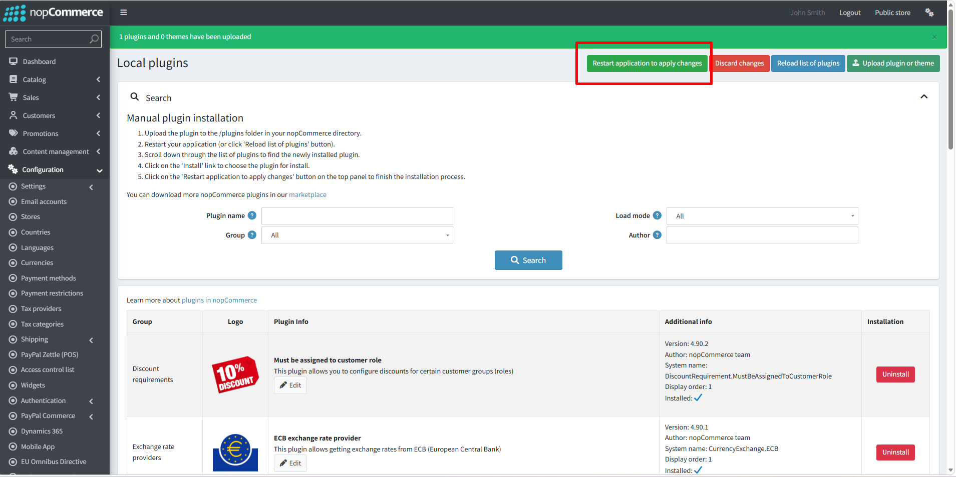This screenshot has height=477, width=956.
Task: Toggle the sidebar hamburger menu
Action: pos(124,12)
